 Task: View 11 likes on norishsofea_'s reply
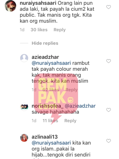pos(50,121)
